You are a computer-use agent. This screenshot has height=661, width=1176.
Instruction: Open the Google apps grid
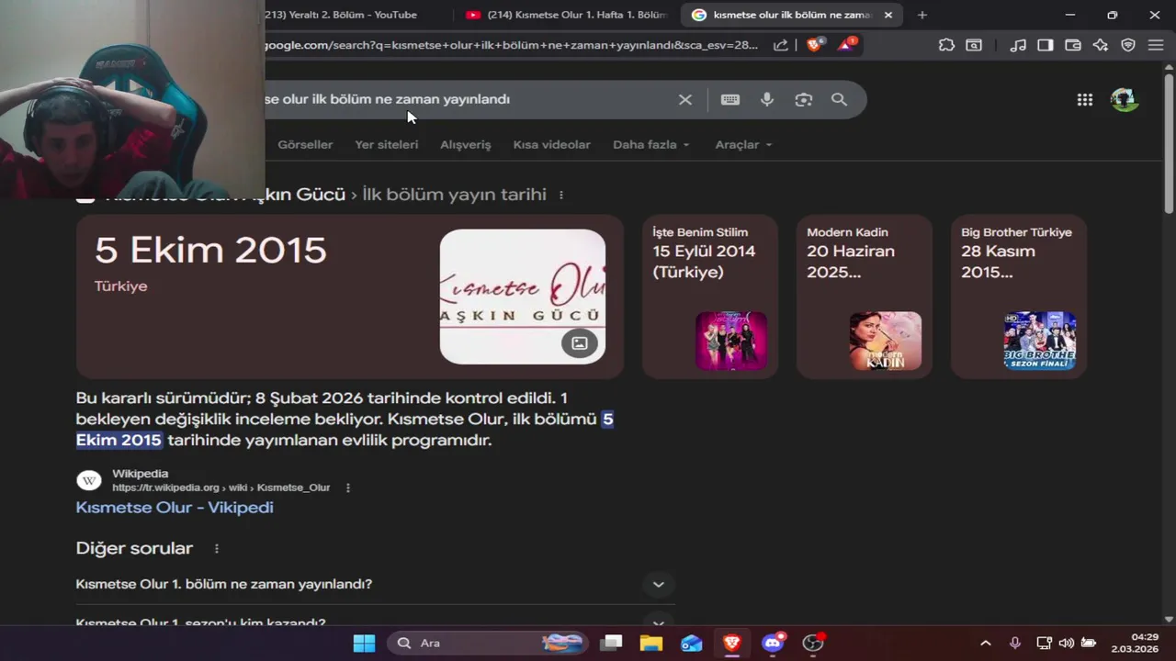[x=1085, y=99]
